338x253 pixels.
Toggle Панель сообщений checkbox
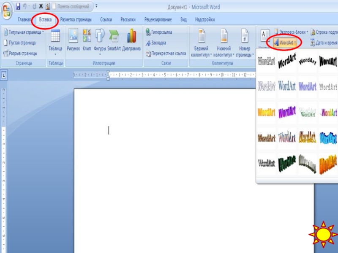[x=54, y=6]
